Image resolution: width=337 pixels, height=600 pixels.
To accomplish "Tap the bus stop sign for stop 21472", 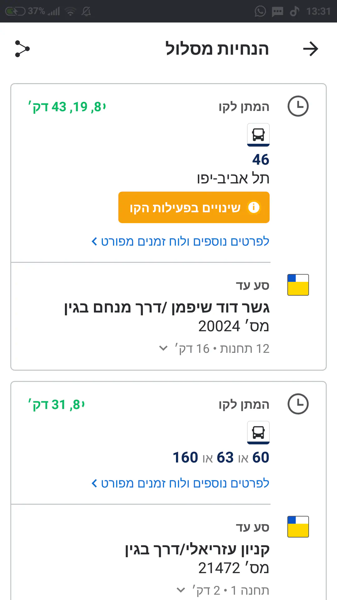I will (298, 527).
